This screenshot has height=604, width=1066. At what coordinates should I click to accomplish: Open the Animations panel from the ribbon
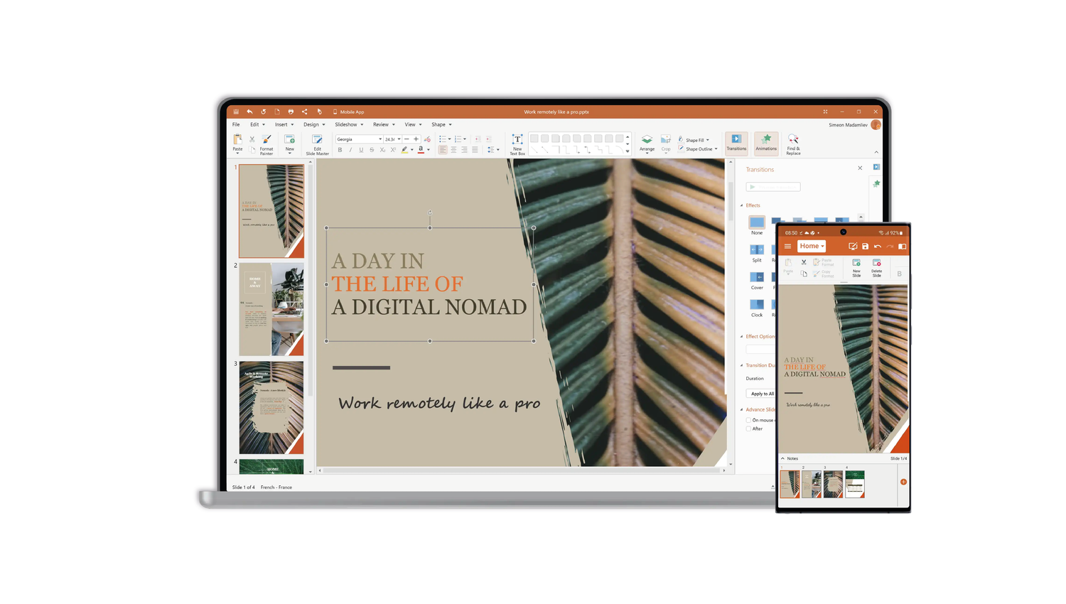coord(766,142)
